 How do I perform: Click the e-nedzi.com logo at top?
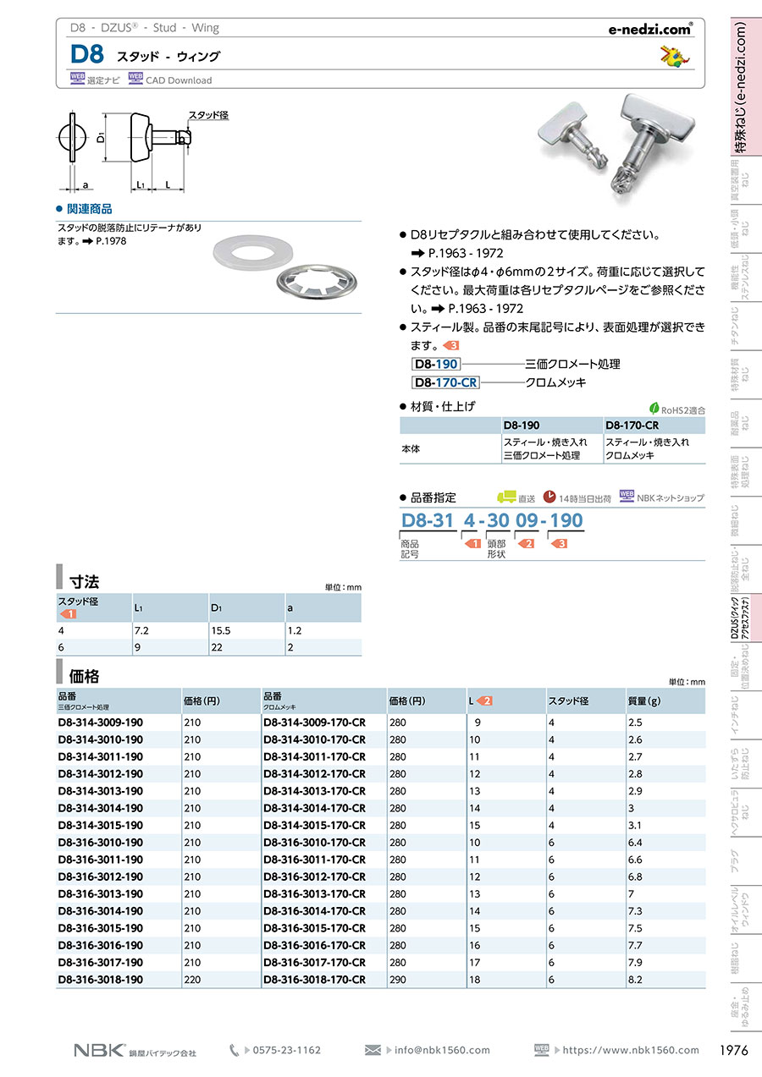point(651,30)
